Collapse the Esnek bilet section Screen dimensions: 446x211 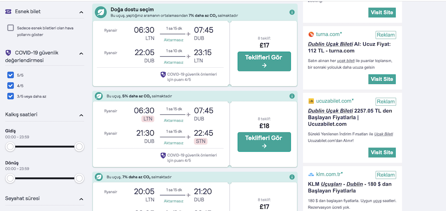[81, 12]
